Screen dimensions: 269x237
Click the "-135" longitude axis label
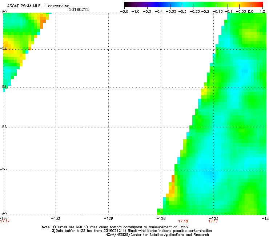click(4, 218)
